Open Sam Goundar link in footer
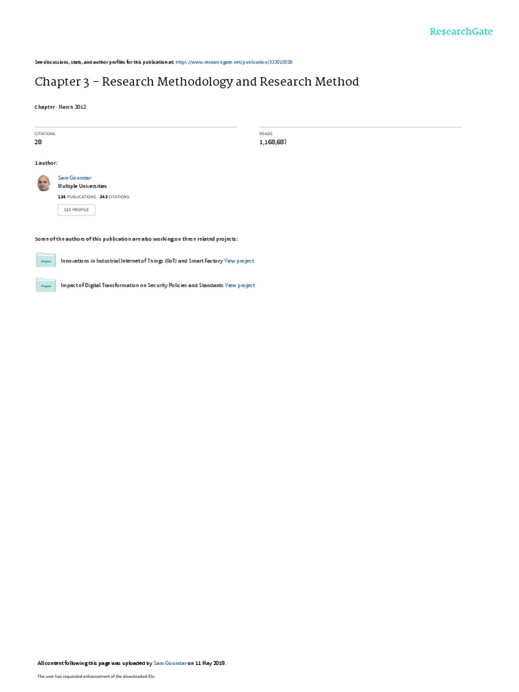Screen dimensions: 519x692 click(170, 663)
